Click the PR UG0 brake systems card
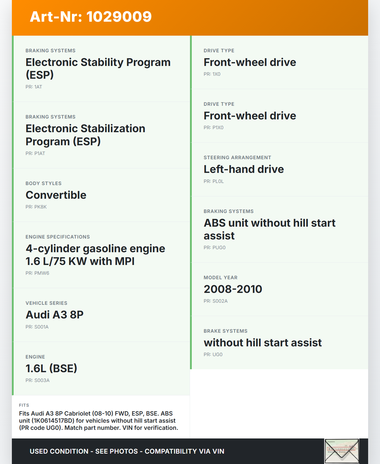Image resolution: width=380 pixels, height=464 pixels. pyautogui.click(x=279, y=343)
